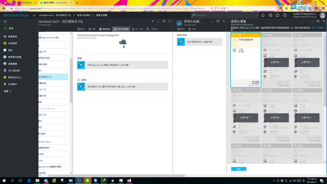
Task: Open 資訊安全中心 shield icon in sidebar
Action: [5, 77]
